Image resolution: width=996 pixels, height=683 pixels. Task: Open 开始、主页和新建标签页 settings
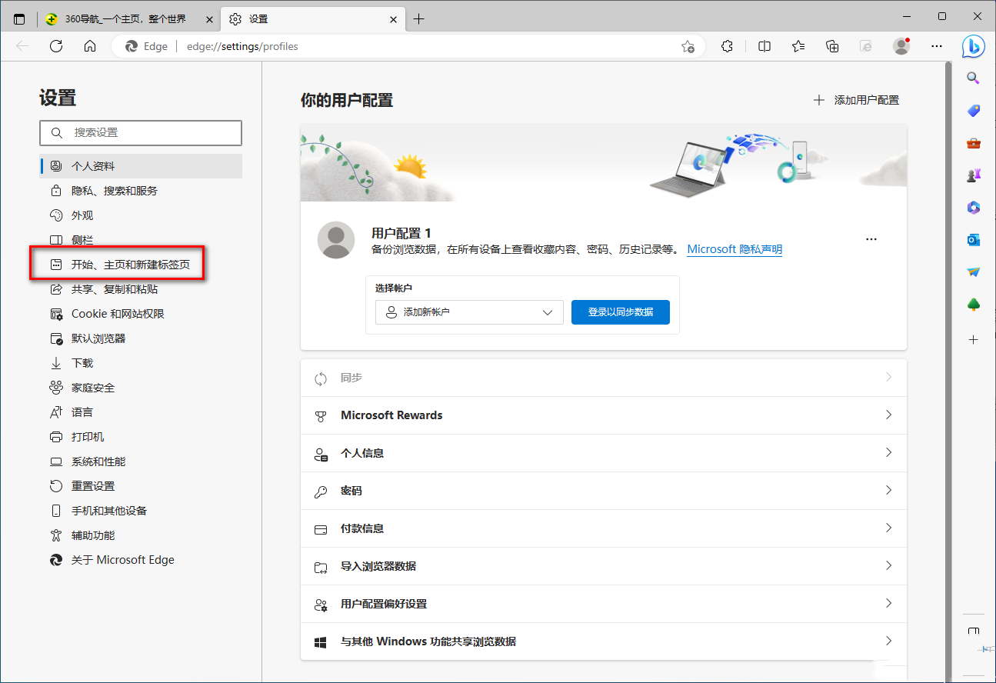pos(141,265)
